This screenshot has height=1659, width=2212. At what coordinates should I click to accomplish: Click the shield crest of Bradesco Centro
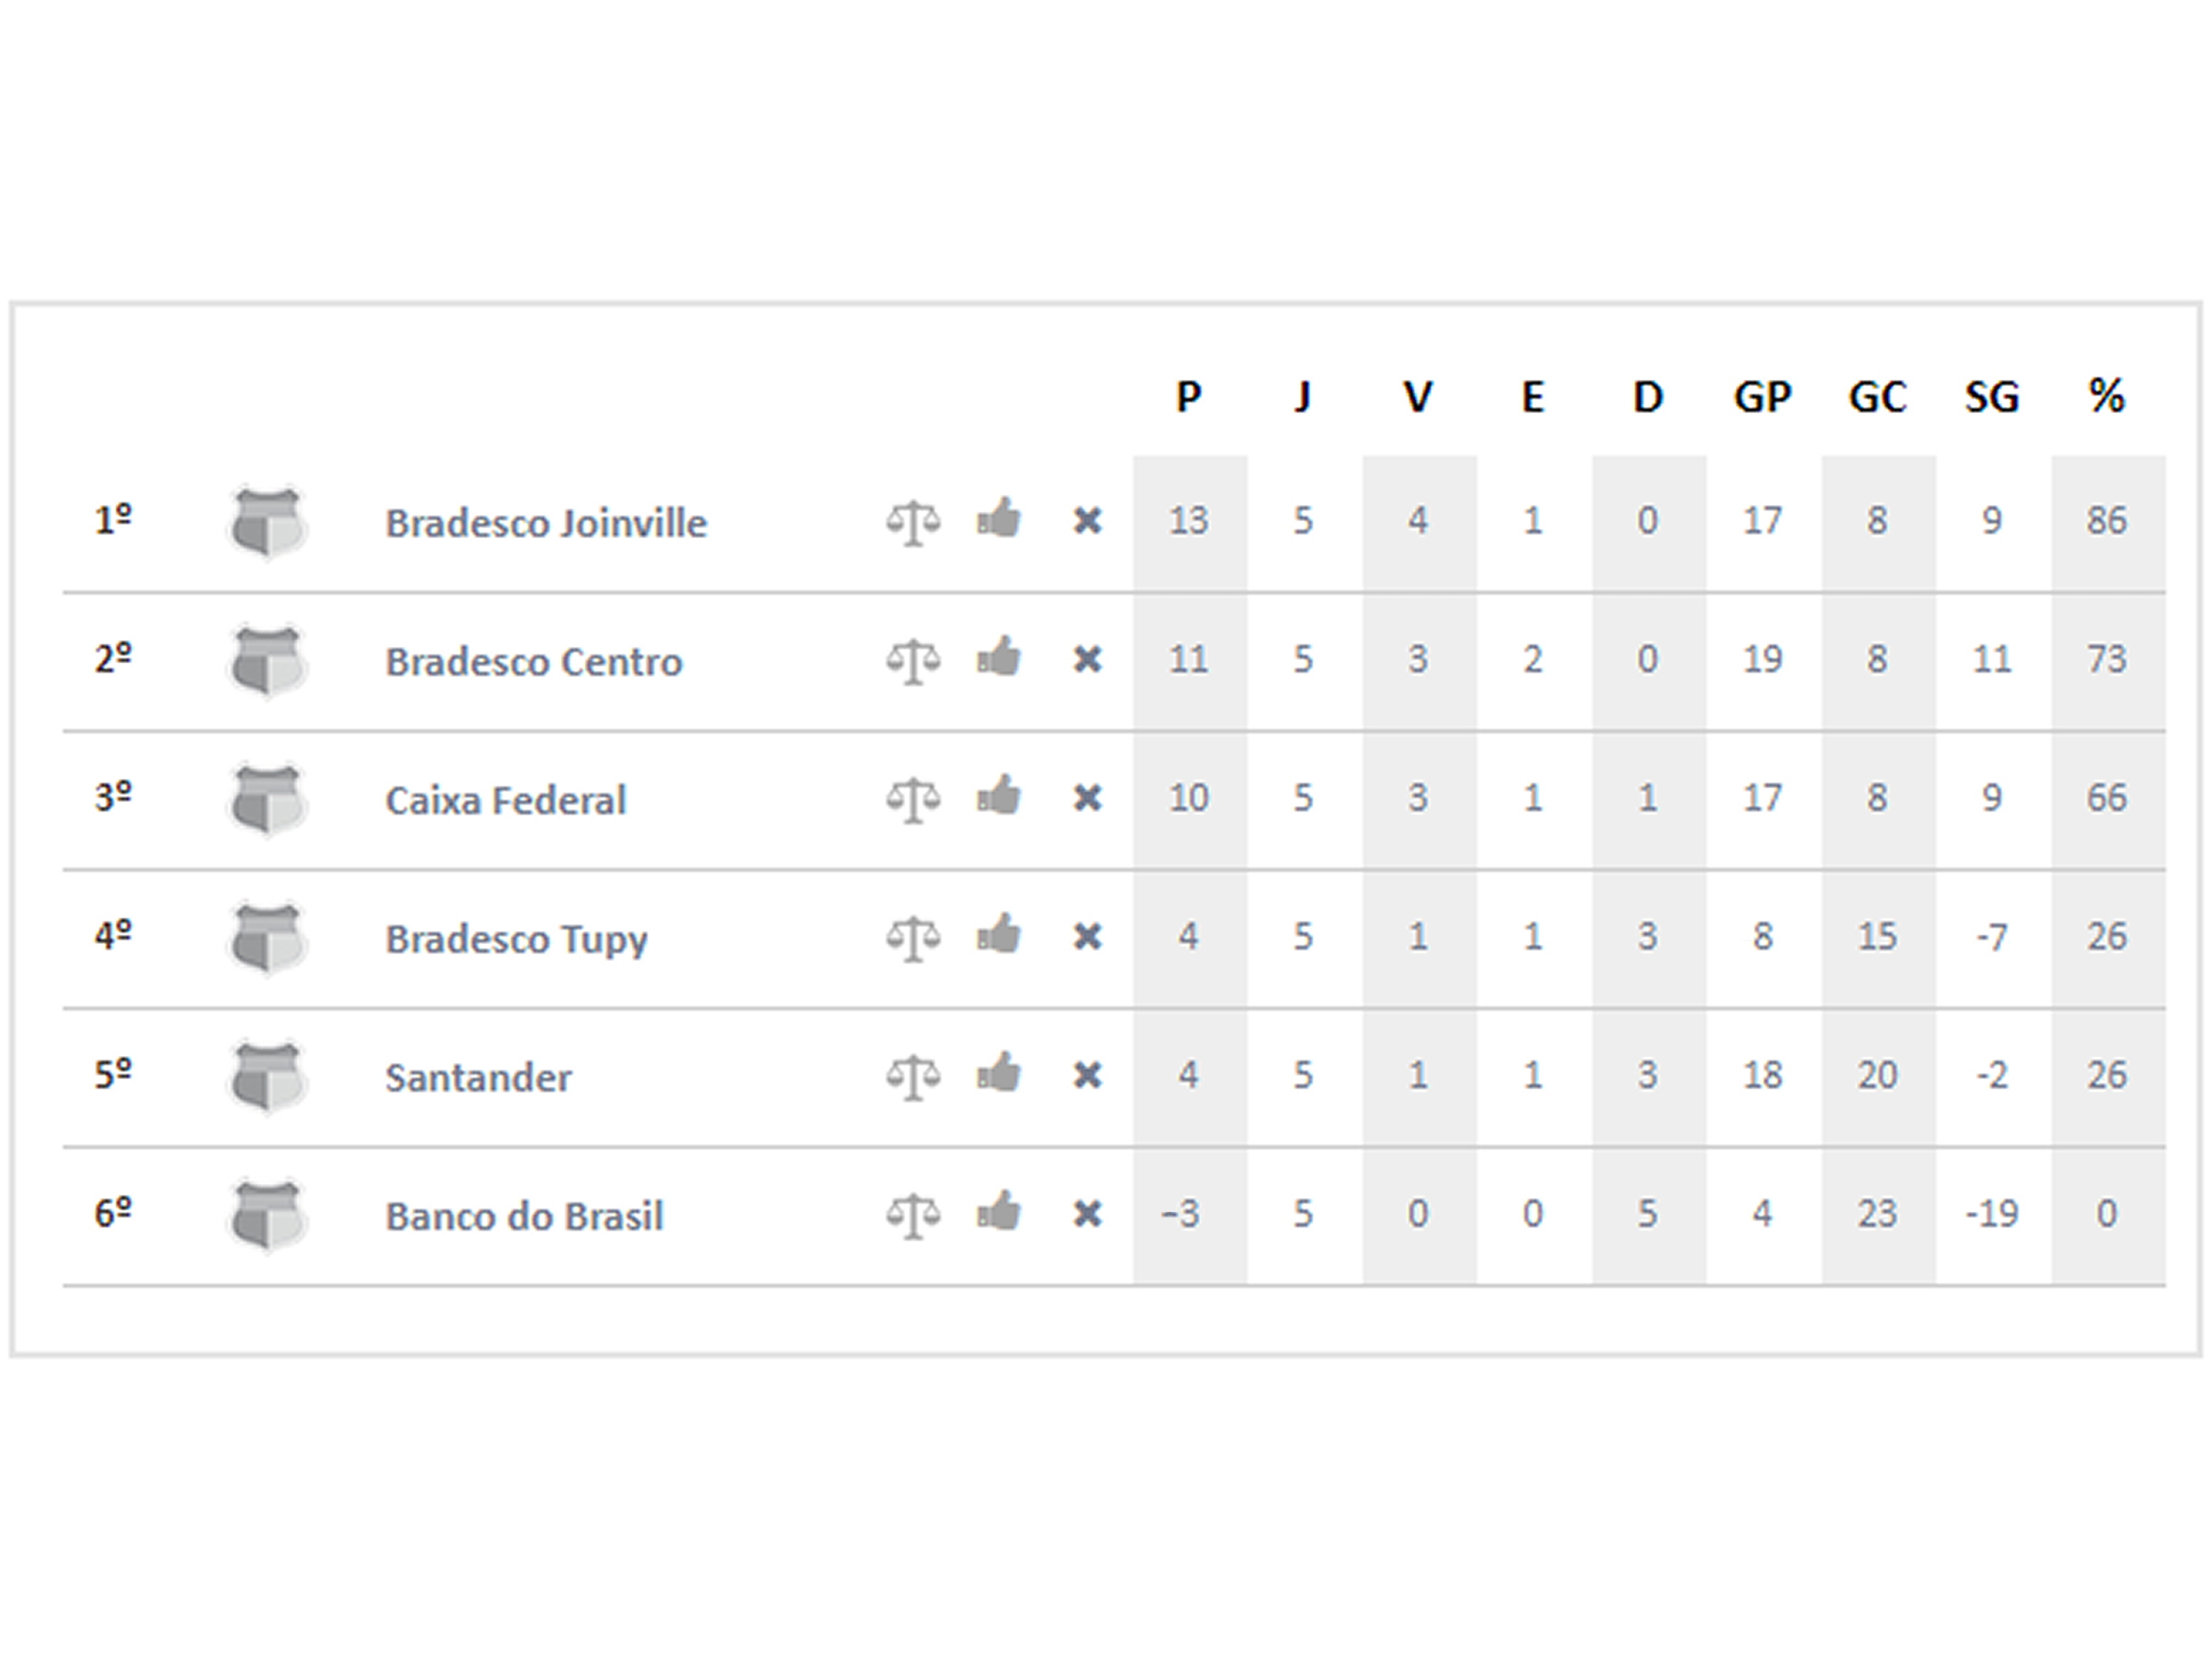tap(267, 661)
